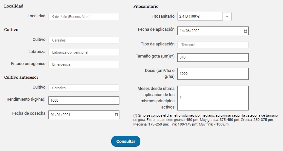This screenshot has width=283, height=151.
Task: Choose the Estado ontogénico Emergencia field
Action: (84, 64)
